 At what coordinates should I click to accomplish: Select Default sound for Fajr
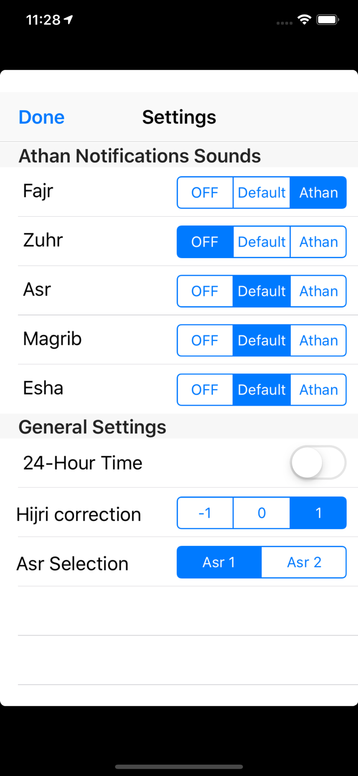tap(261, 192)
